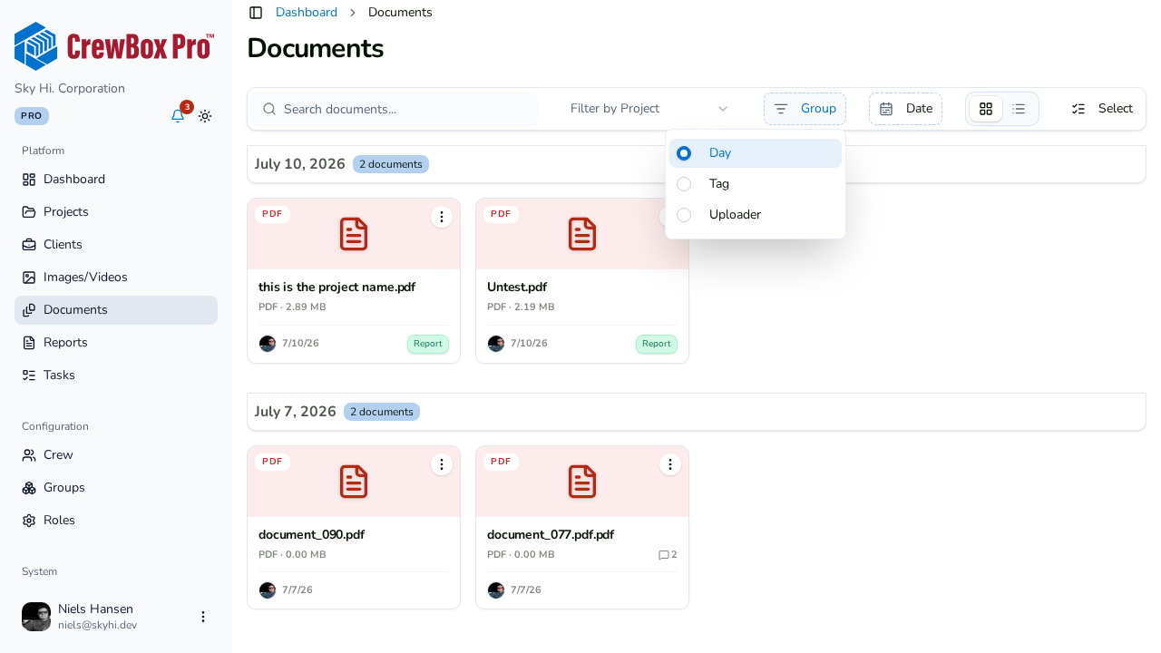Open the notifications bell
This screenshot has width=1161, height=653.
(178, 116)
